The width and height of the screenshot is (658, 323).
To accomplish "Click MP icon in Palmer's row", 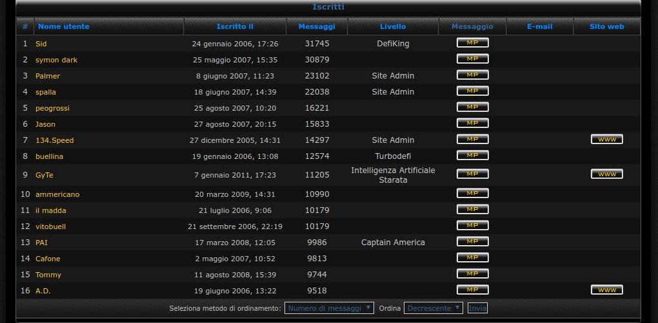I will (x=472, y=75).
